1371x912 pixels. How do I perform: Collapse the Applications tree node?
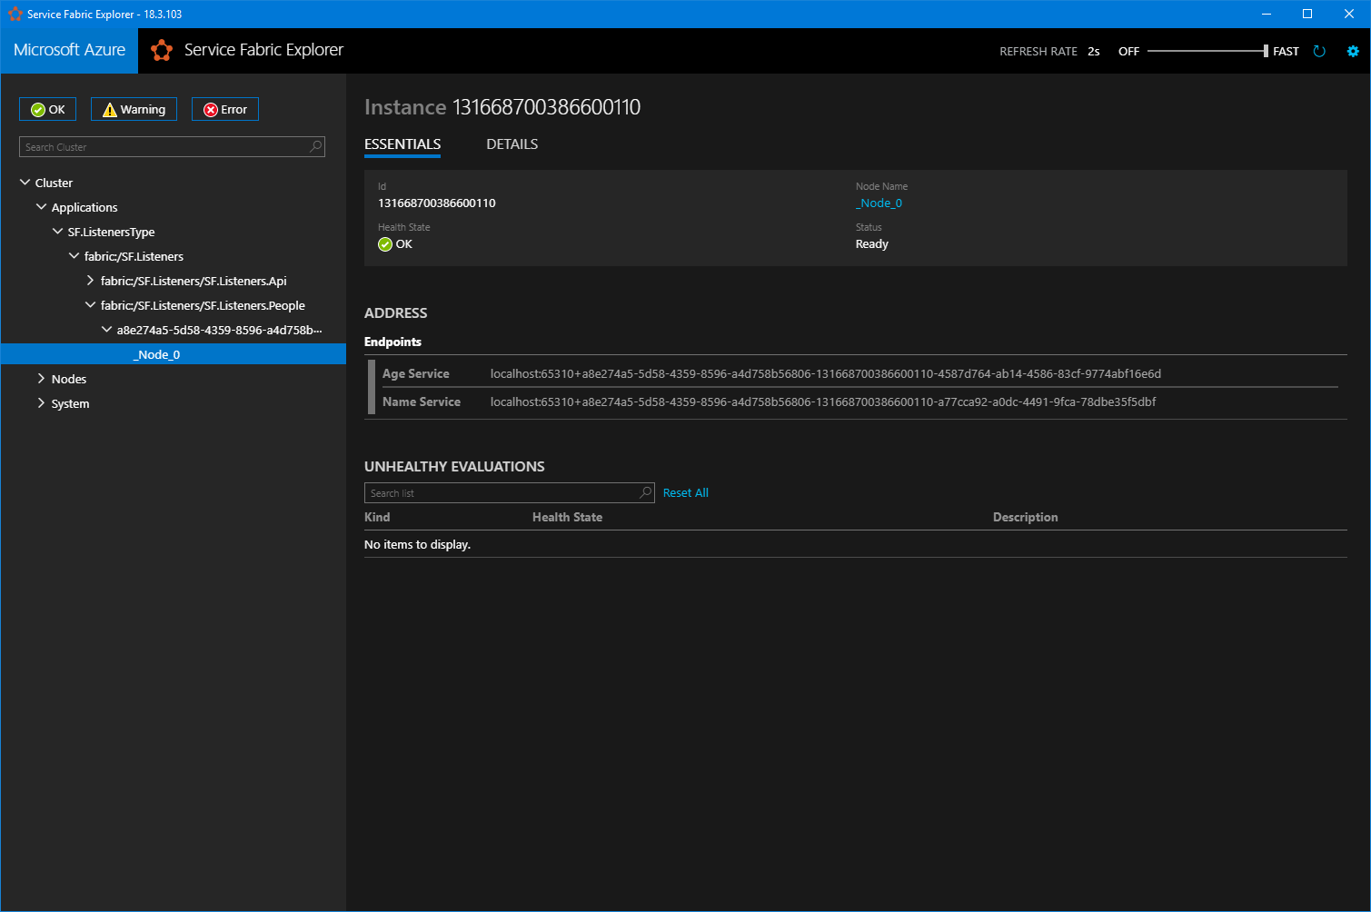click(x=42, y=207)
